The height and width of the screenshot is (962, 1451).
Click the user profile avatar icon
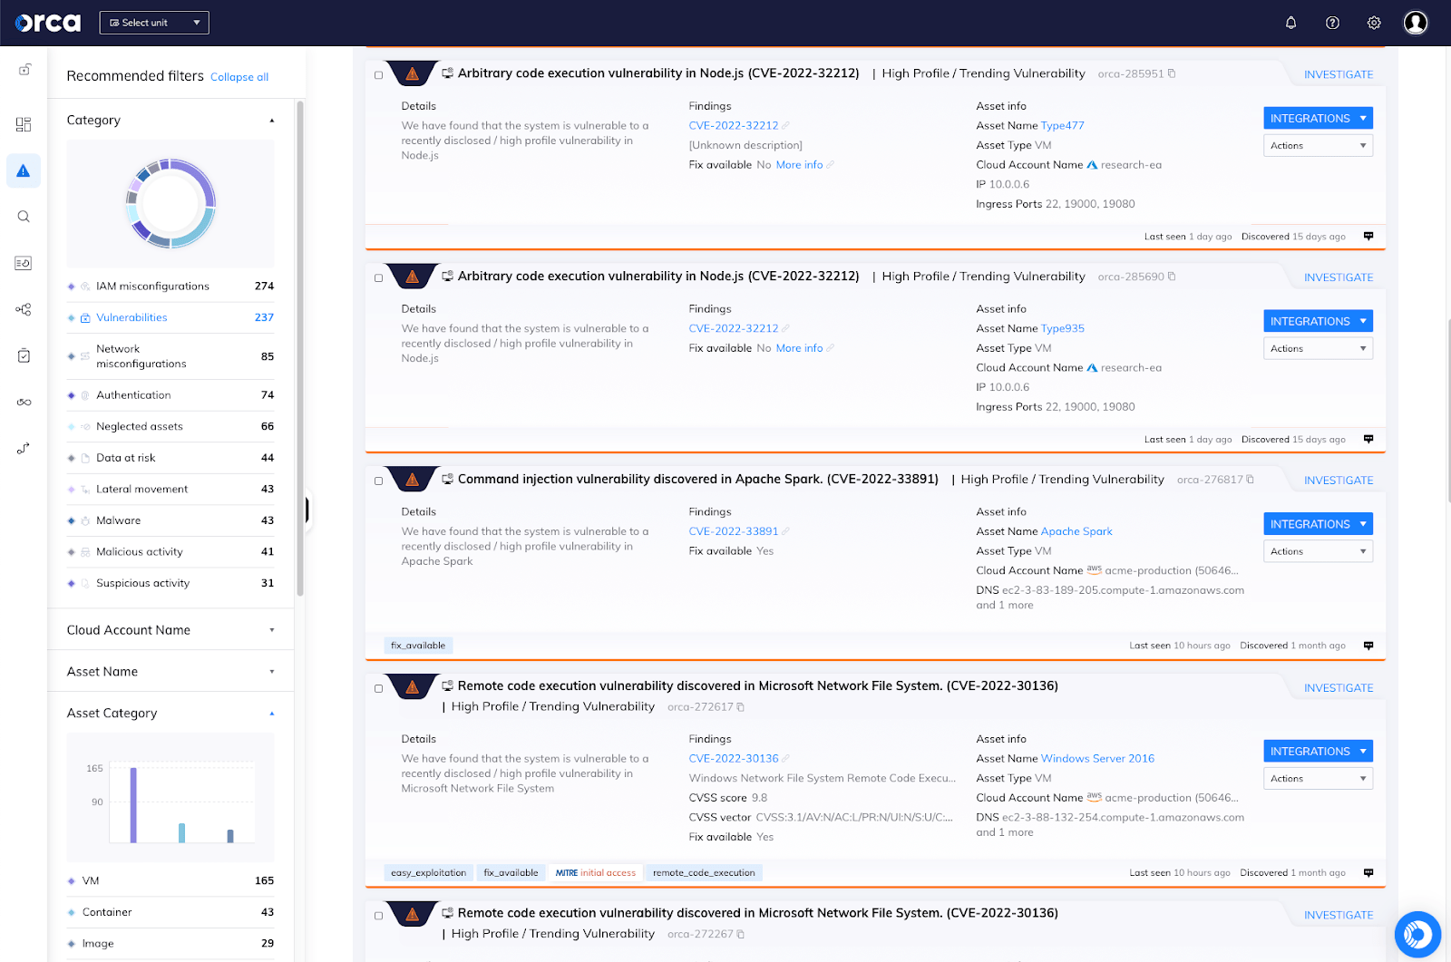click(x=1415, y=22)
